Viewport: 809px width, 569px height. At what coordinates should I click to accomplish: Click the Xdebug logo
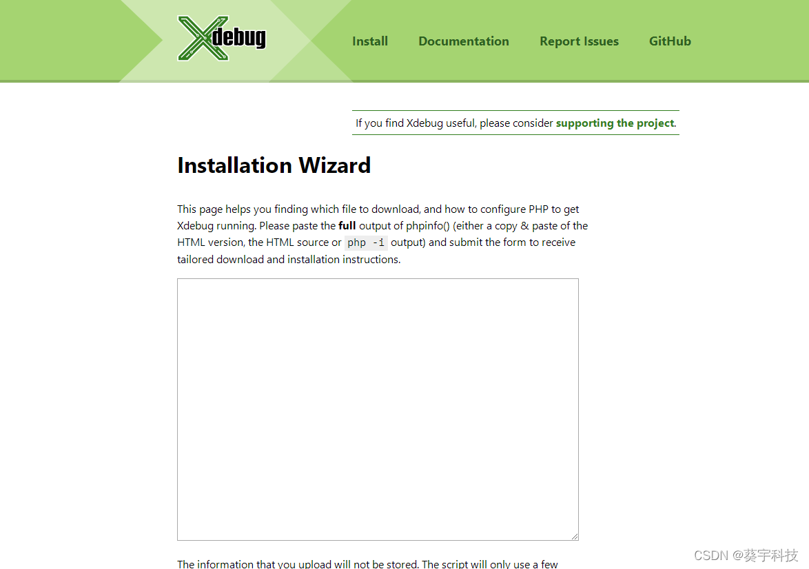tap(222, 38)
